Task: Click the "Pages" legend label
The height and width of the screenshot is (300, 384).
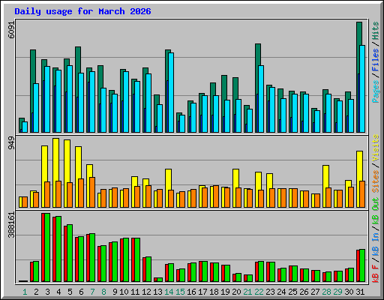Action: (375, 91)
